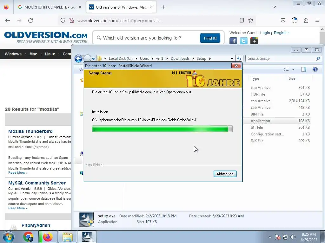
Task: Click the installation progress bar
Action: point(162,129)
